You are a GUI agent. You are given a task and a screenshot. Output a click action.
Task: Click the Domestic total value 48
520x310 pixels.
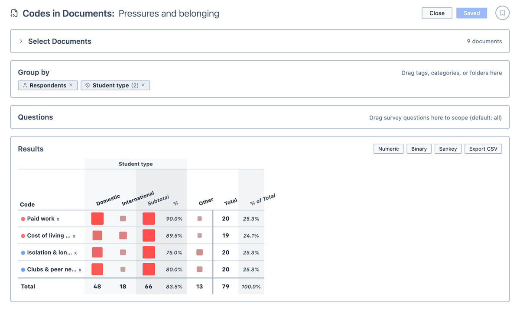[97, 287]
